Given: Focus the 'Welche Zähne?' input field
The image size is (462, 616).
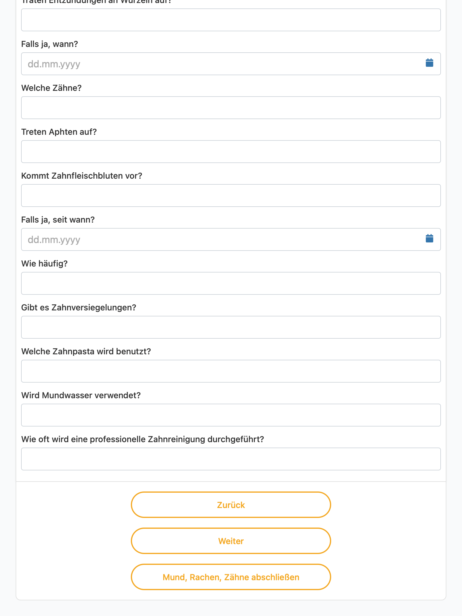Looking at the screenshot, I should (x=231, y=108).
